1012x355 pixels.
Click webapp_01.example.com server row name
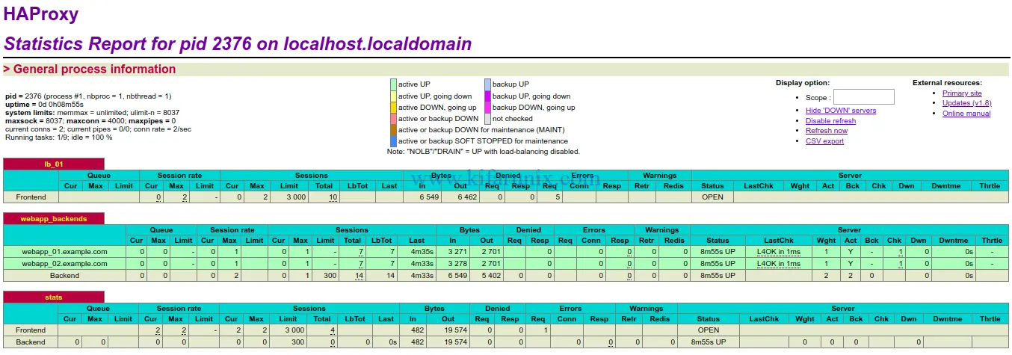pyautogui.click(x=64, y=252)
